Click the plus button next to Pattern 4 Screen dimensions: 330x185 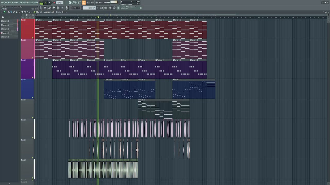pyautogui.click(x=97, y=8)
